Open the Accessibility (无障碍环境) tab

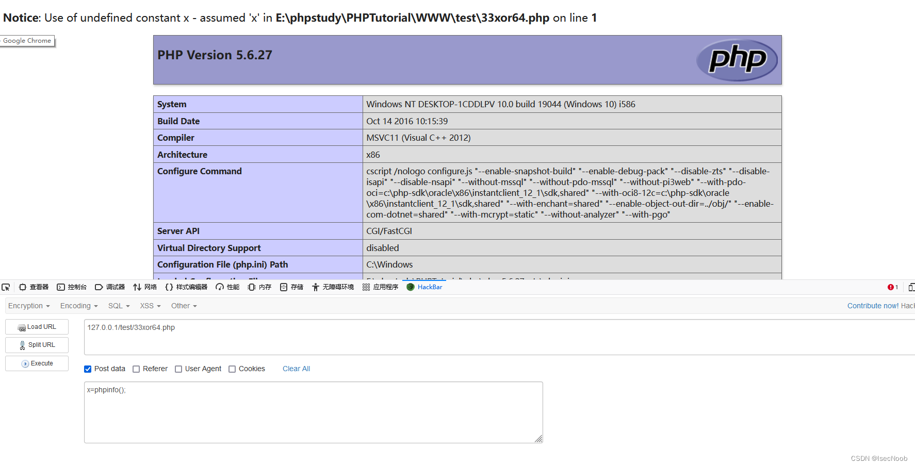point(333,287)
